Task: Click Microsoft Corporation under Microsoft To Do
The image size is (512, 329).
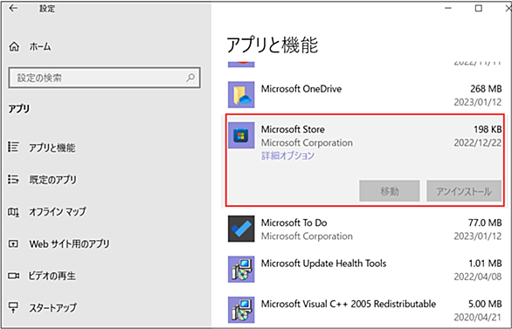Action: coord(307,236)
